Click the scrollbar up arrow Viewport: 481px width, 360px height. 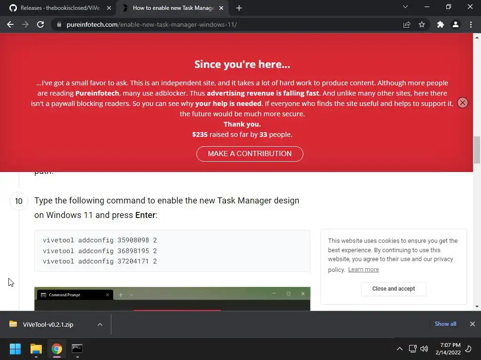pyautogui.click(x=477, y=37)
